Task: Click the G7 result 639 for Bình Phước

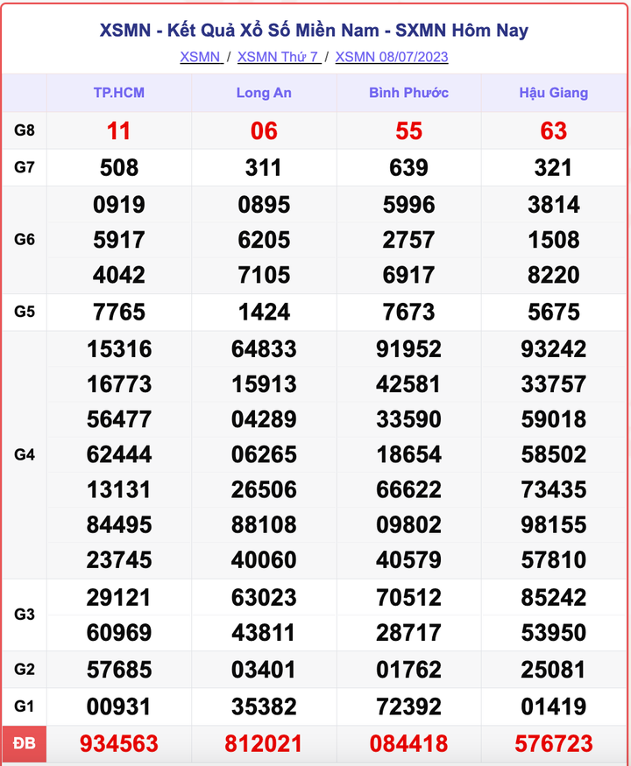Action: coord(408,167)
